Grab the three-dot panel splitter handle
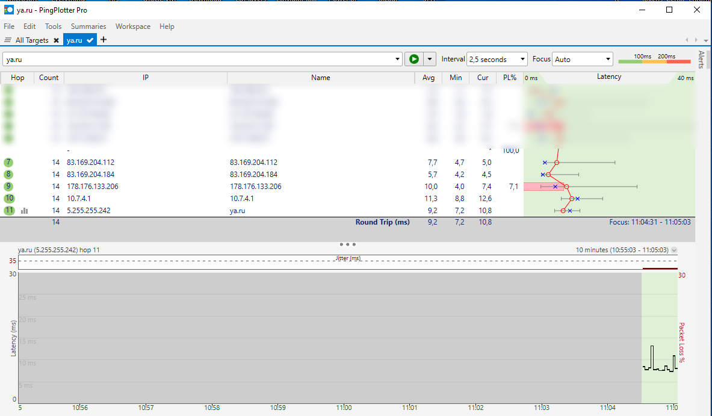This screenshot has height=416, width=712. 348,244
